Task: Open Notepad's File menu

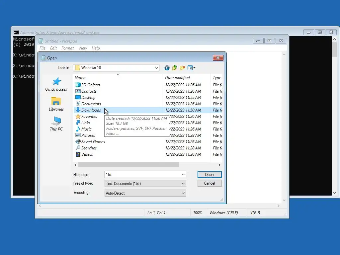Action: click(x=42, y=48)
